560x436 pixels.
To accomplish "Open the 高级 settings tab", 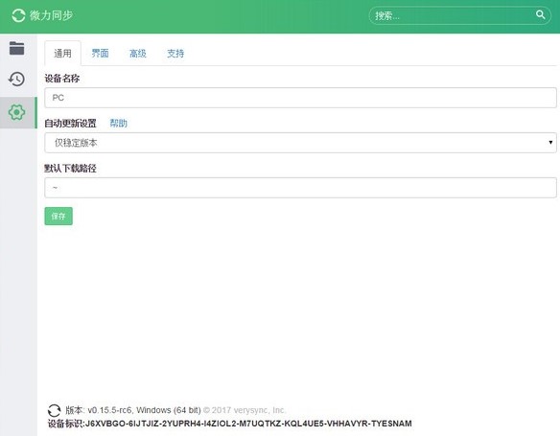I will tap(138, 54).
